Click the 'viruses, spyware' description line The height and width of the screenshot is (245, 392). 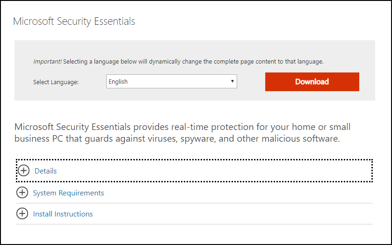click(177, 138)
